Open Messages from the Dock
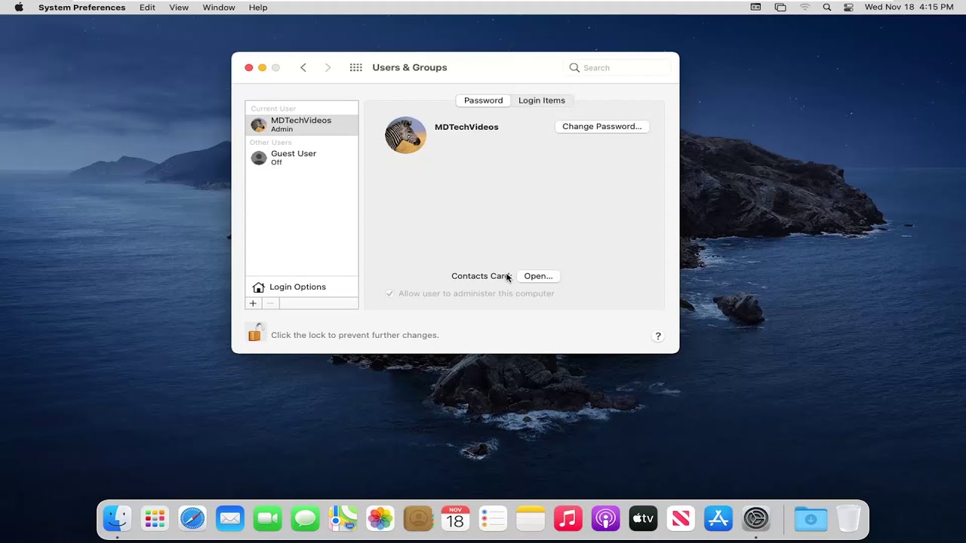966x543 pixels. (x=305, y=519)
